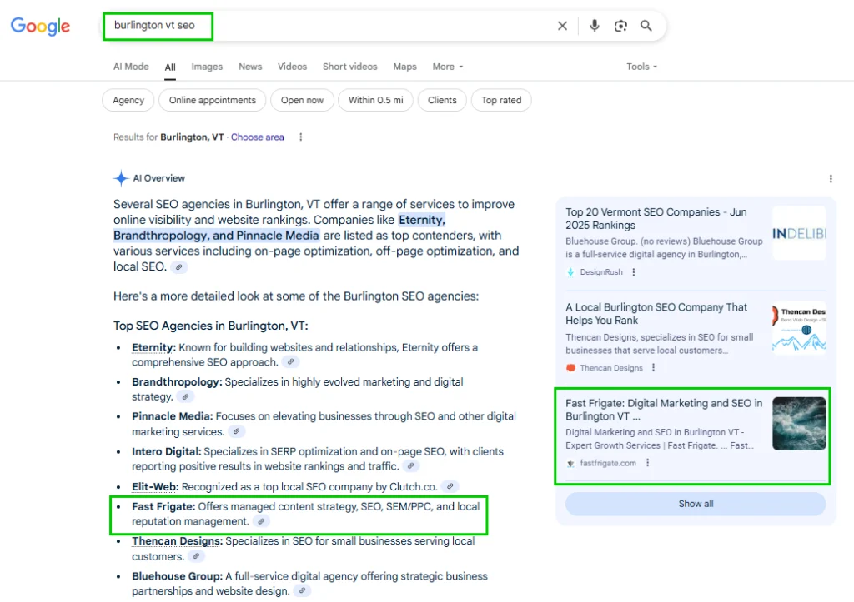Click the Google logo

(40, 27)
